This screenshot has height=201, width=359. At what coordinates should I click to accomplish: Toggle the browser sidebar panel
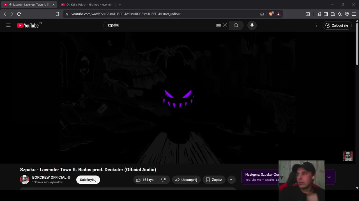pyautogui.click(x=326, y=14)
